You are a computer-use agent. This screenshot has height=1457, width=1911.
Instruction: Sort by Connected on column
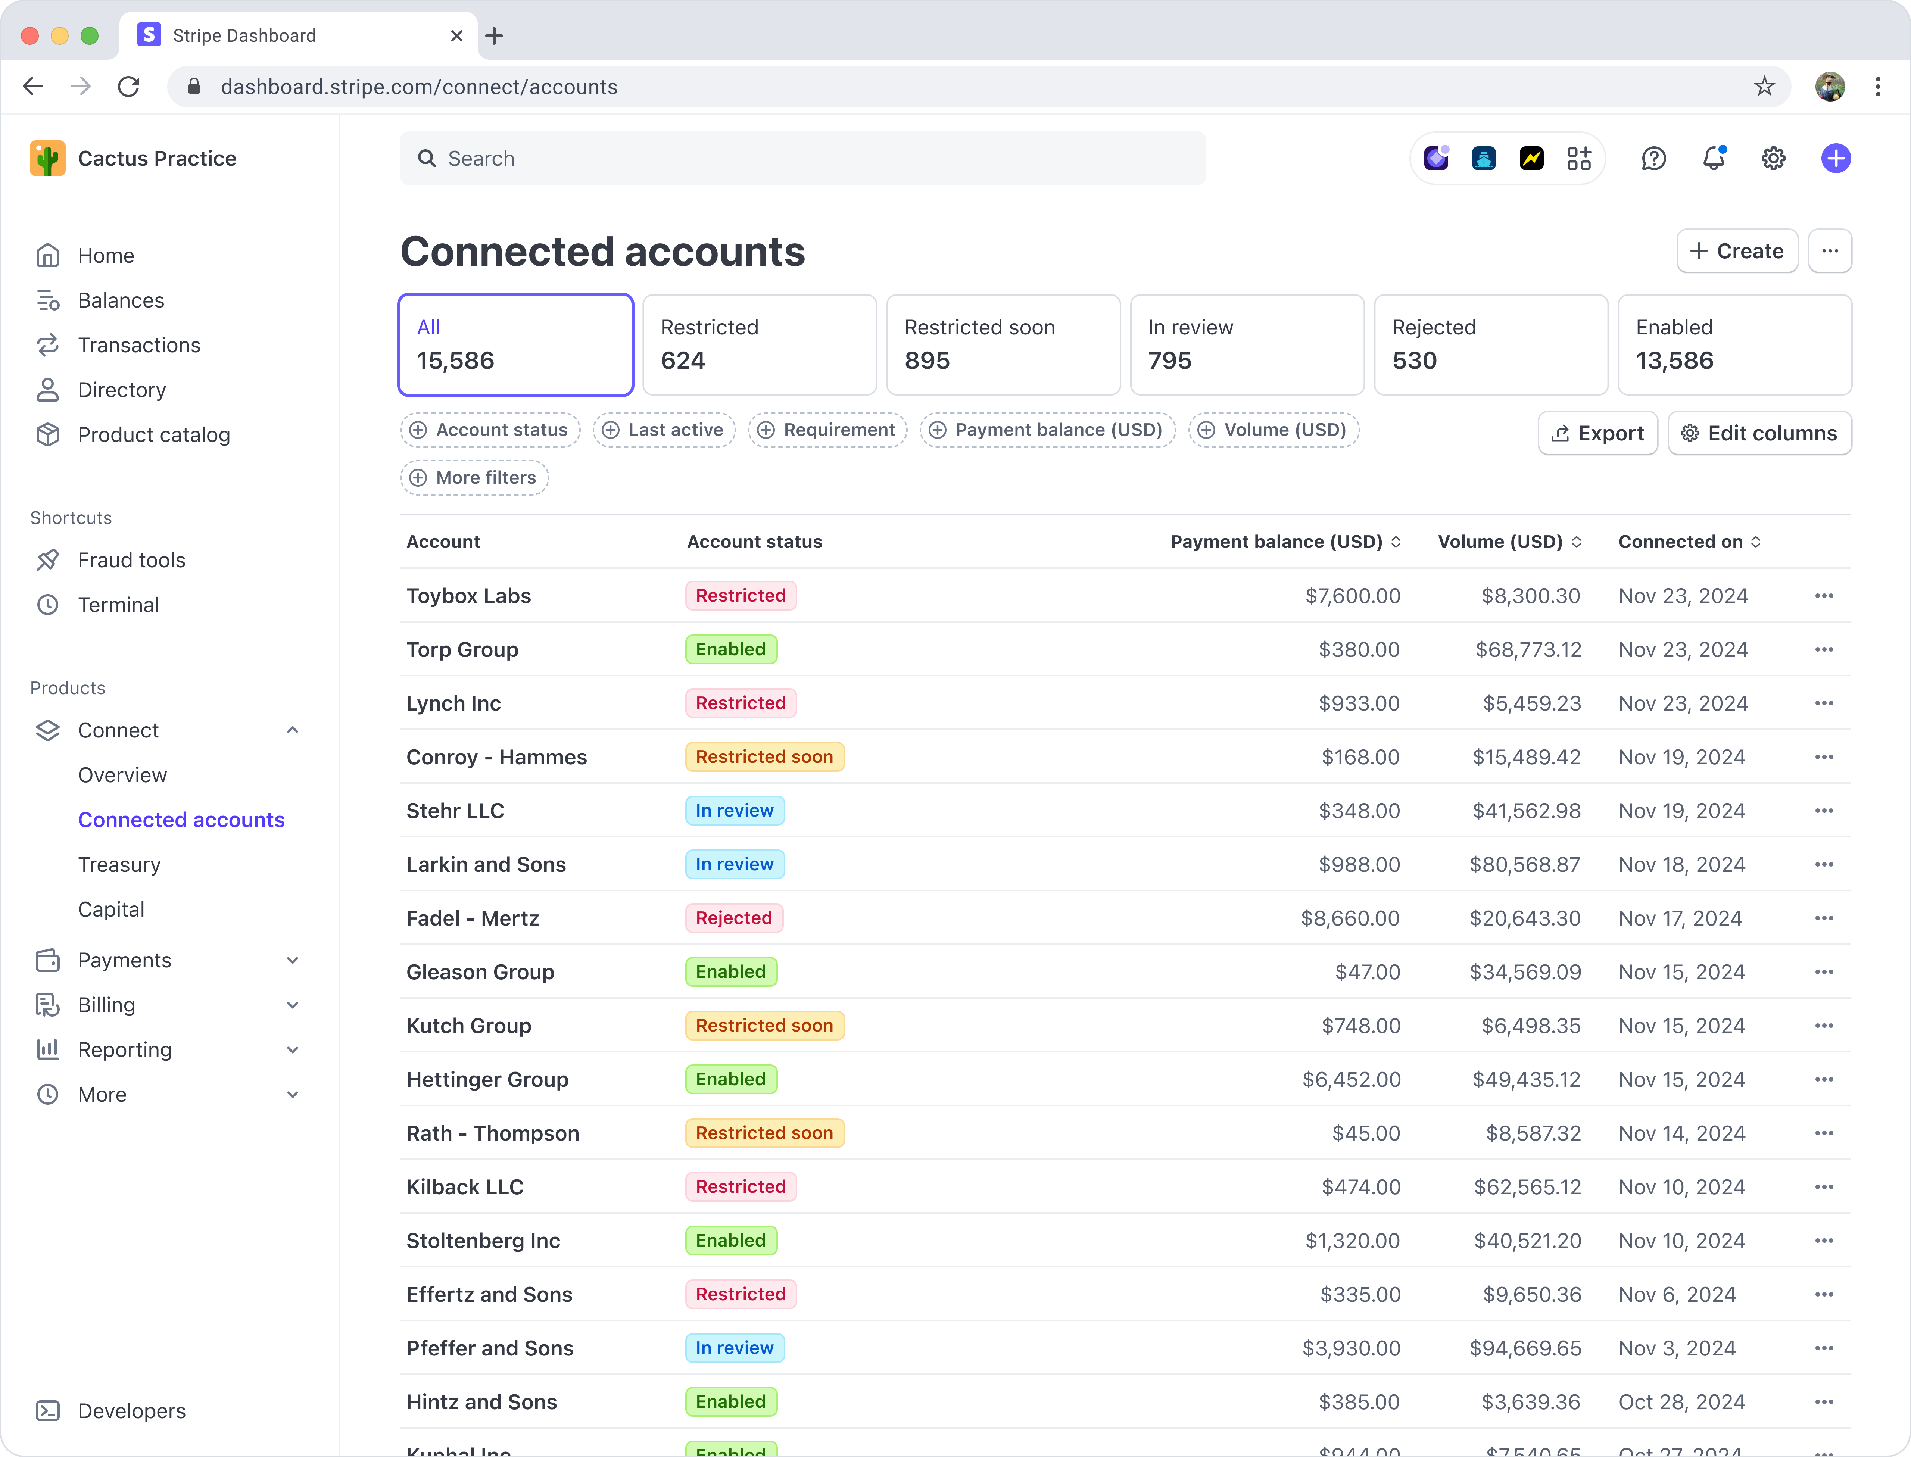click(x=1689, y=542)
